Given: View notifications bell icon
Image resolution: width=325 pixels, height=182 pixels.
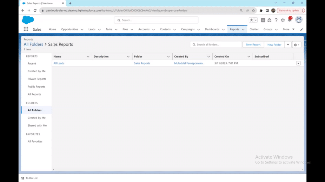Looking at the screenshot, I should point(289,20).
